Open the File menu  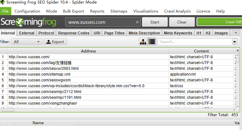point(5,11)
